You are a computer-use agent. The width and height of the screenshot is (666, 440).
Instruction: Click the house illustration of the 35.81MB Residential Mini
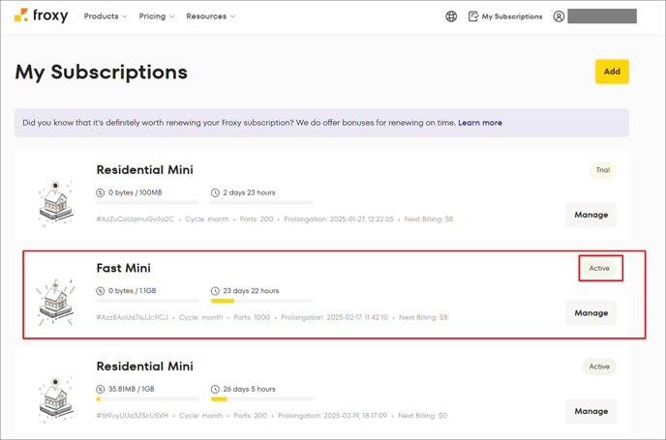click(56, 400)
